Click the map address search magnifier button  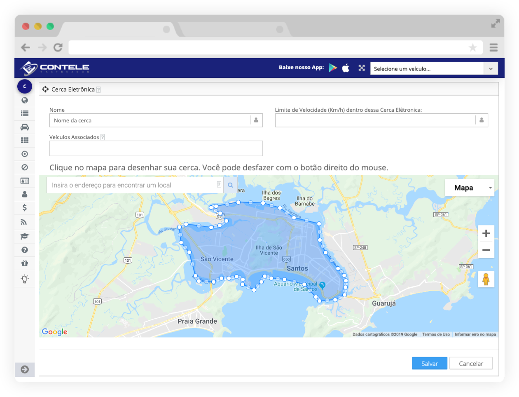(231, 186)
